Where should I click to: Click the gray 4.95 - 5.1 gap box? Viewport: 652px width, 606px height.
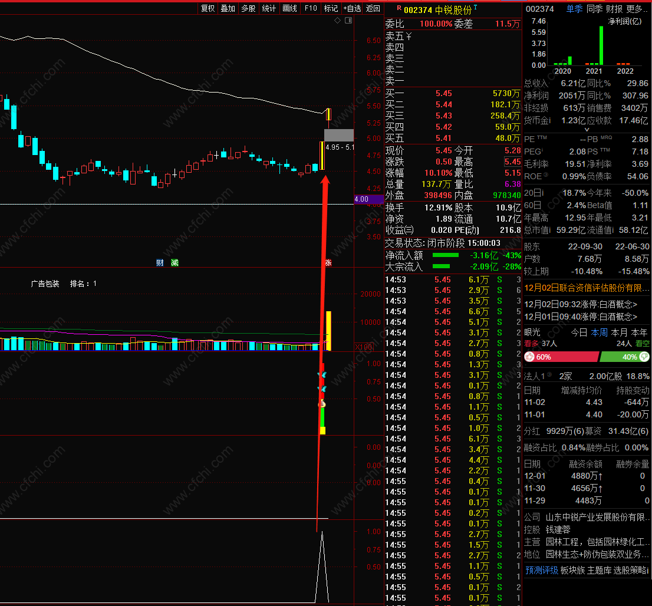coord(339,135)
